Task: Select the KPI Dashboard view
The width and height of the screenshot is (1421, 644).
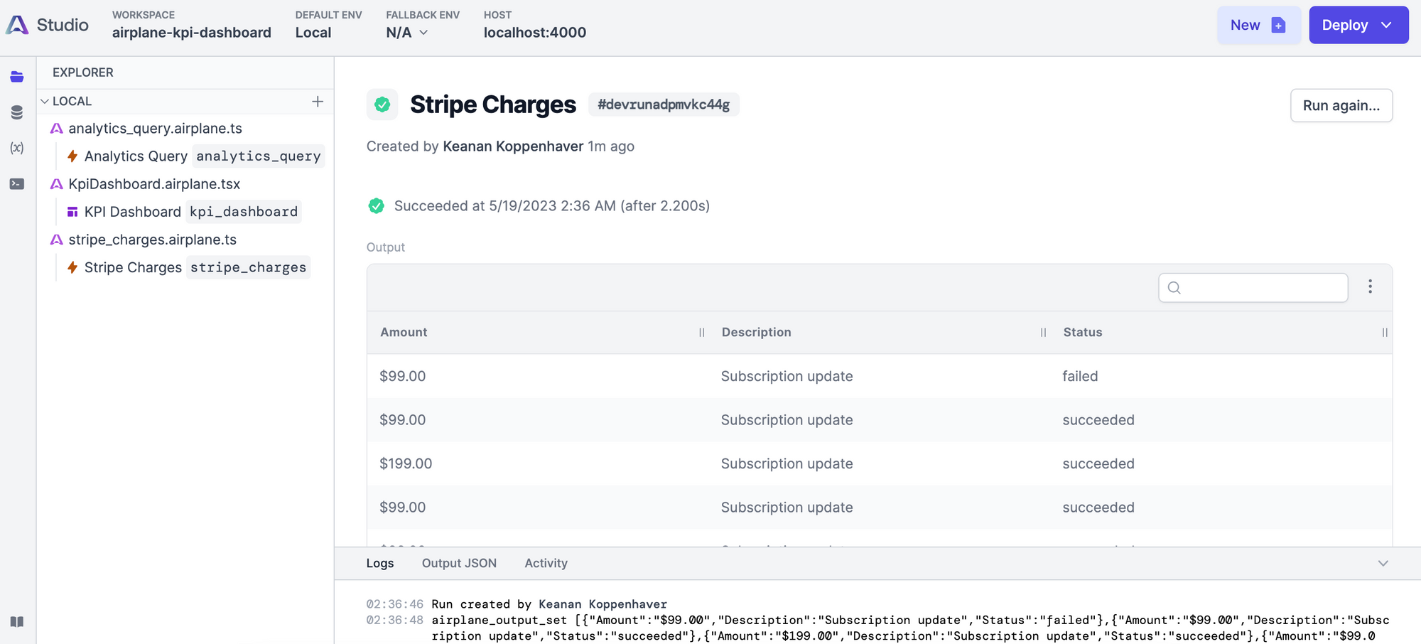Action: click(x=133, y=212)
